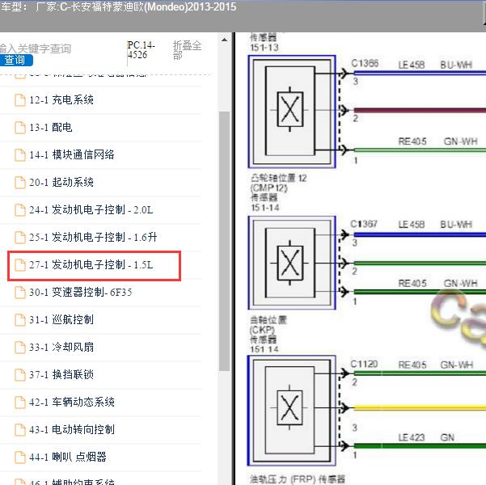486x485 pixels.
Task: Click the 凸轮轴位置 12 (CMP12) sensor label
Action: (279, 192)
